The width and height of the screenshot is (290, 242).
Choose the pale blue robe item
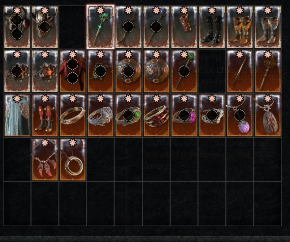[17, 115]
